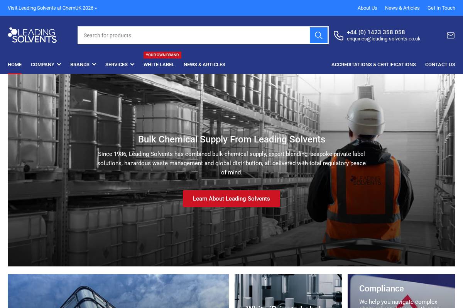The width and height of the screenshot is (463, 308).
Task: Email enquiries@leading-solvents.co.uk
Action: (x=384, y=39)
